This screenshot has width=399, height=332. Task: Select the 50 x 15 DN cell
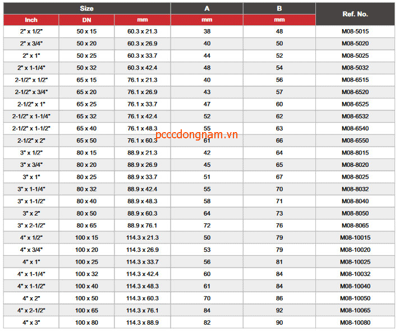86,31
